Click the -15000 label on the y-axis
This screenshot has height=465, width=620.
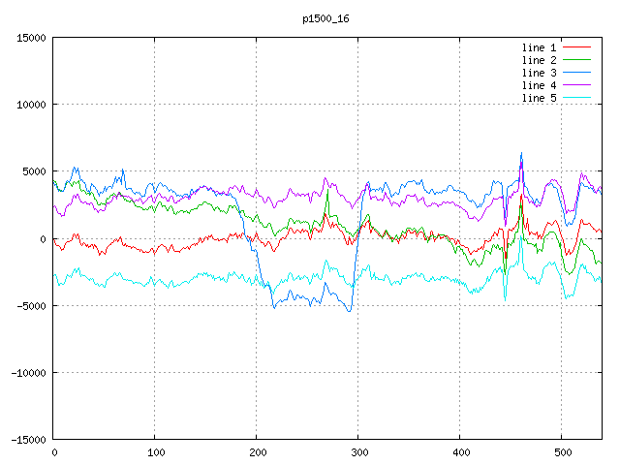27,440
